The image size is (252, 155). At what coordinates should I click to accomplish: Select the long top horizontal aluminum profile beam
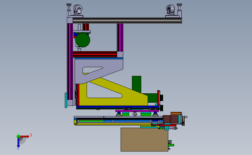click(x=127, y=21)
